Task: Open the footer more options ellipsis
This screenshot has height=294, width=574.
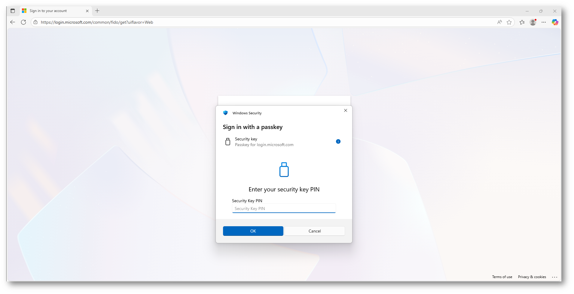Action: (x=555, y=277)
